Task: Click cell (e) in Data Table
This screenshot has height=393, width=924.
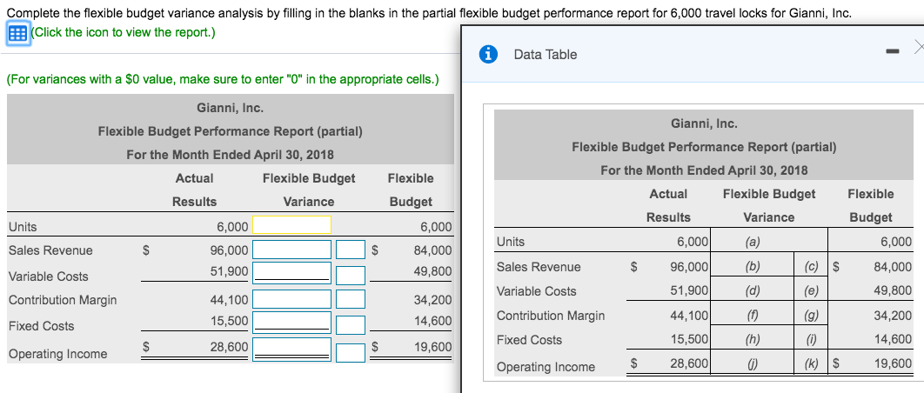Action: [x=811, y=290]
